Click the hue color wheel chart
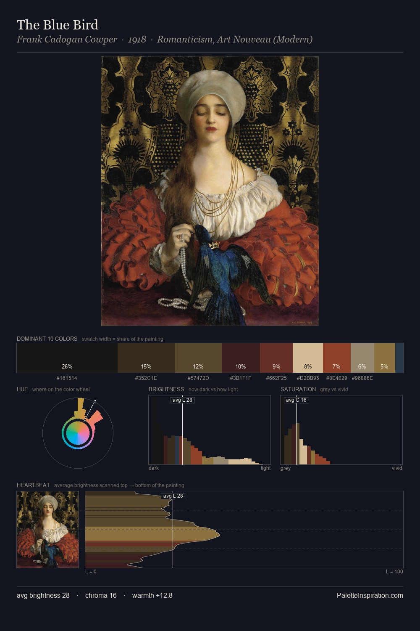Screen dimensions: 420x631 (x=78, y=432)
